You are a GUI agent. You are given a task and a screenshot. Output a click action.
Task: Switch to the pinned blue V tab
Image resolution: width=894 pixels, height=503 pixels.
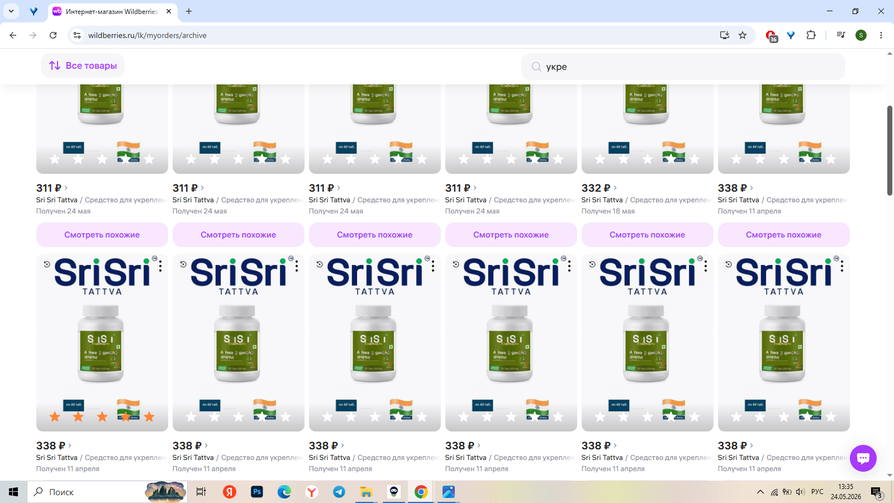coord(34,11)
